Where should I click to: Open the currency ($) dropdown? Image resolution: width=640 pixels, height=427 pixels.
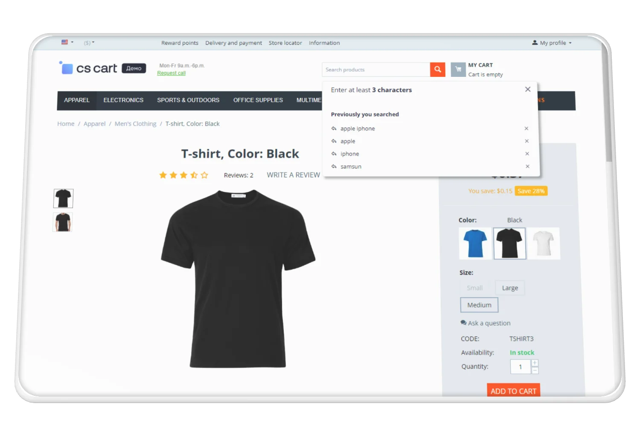pyautogui.click(x=89, y=43)
